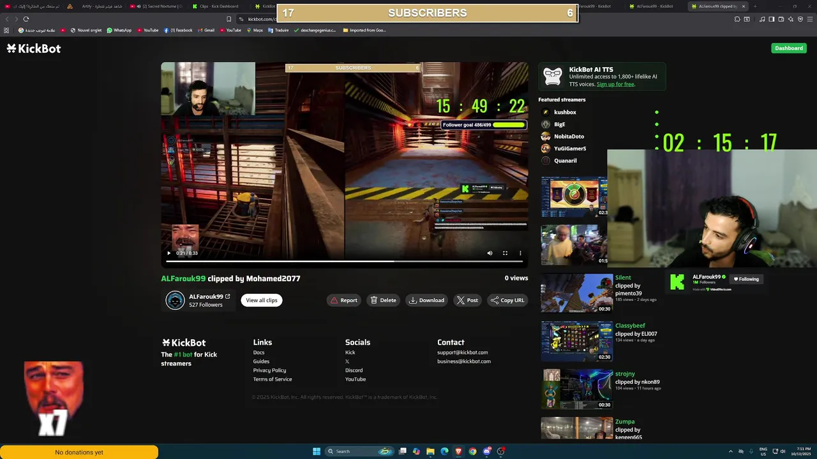Select featured streamer BigE
The image size is (817, 459).
click(x=559, y=124)
